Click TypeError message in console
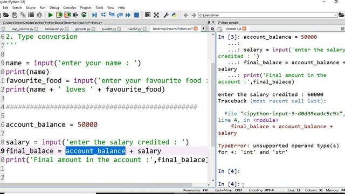Screen dimensions: 345x194 point(278,149)
